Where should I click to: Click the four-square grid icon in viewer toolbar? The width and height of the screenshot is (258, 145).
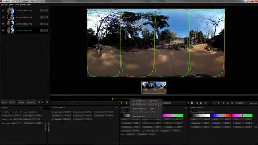[x=192, y=103]
